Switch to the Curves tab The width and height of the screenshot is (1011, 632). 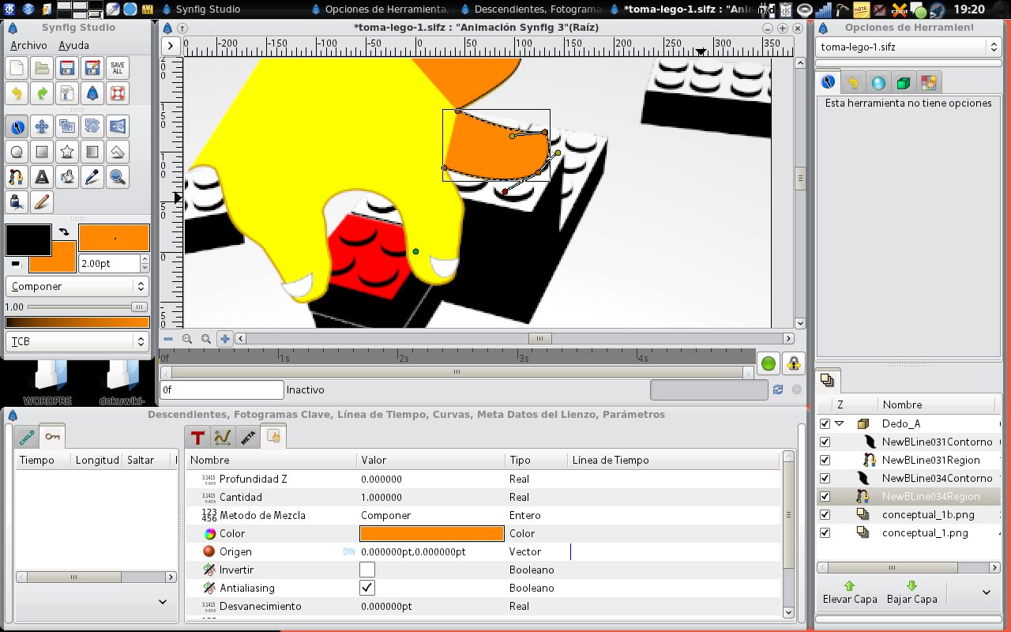click(x=222, y=437)
